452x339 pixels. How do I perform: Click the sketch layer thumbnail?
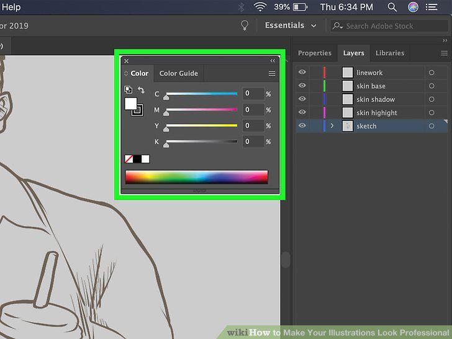coord(347,126)
